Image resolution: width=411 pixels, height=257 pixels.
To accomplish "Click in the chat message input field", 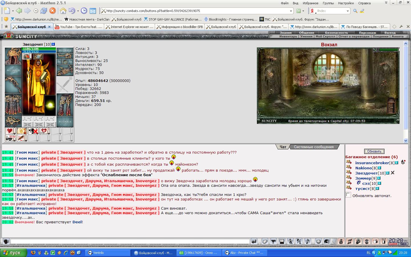I will point(130,242).
